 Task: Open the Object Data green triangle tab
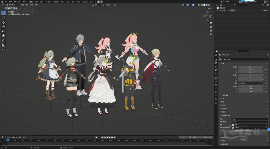click(216, 95)
